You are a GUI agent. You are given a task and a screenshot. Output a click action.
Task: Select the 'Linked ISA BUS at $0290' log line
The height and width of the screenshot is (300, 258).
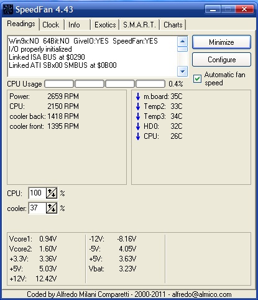click(47, 57)
